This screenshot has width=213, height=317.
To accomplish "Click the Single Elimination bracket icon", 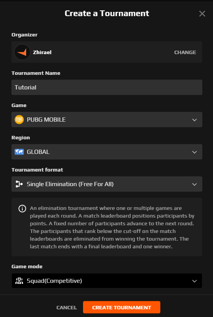I will click(x=19, y=184).
